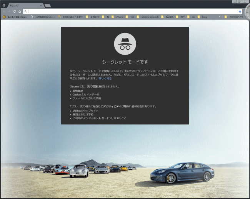
Task: Click the シークレット モードです heading
Action: [x=125, y=62]
